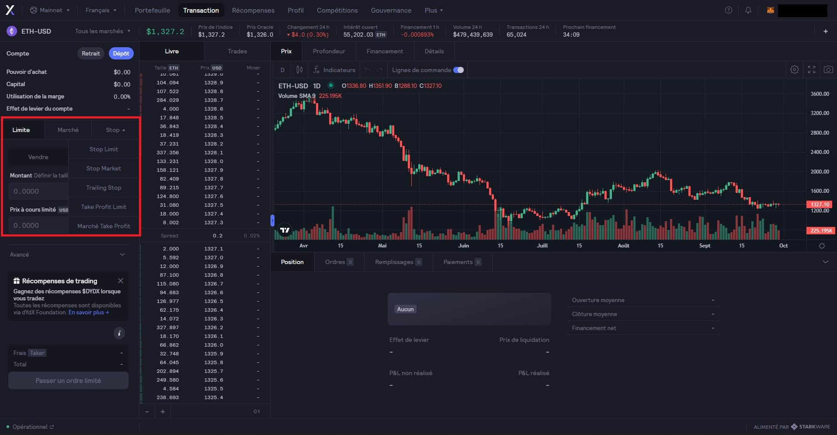Open the Indicateurs fx icon
Image resolution: width=837 pixels, height=435 pixels.
(x=316, y=70)
